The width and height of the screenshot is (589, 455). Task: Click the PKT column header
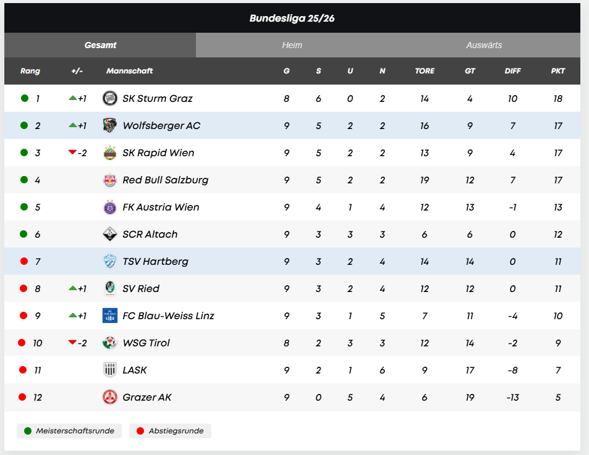(x=558, y=71)
